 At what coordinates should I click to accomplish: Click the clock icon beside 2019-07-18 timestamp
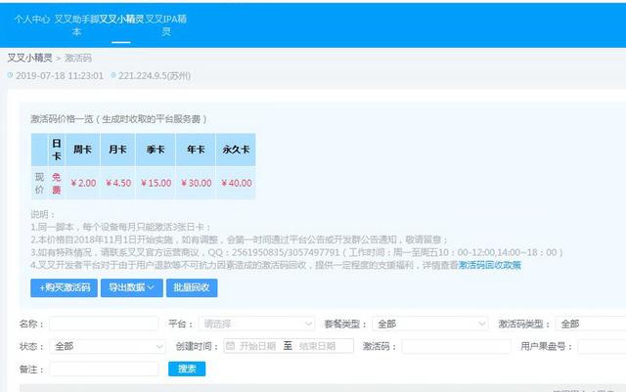[11, 74]
